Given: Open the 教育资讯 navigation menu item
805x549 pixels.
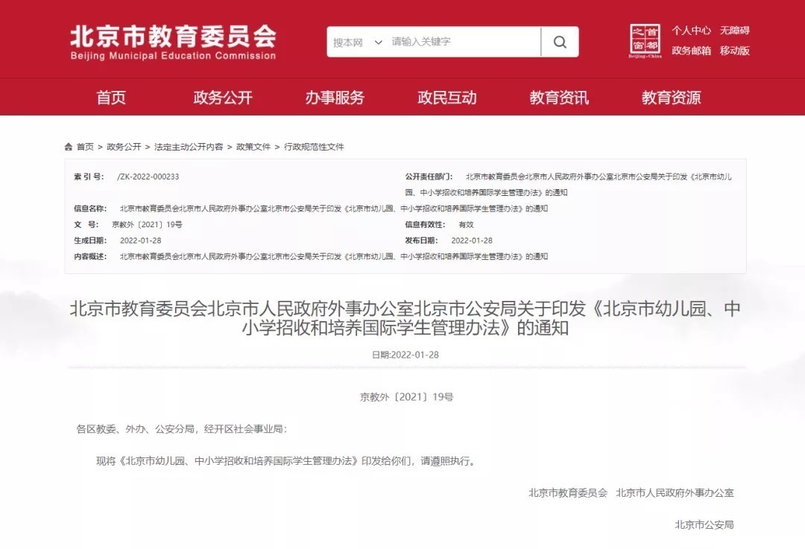Looking at the screenshot, I should pyautogui.click(x=559, y=98).
